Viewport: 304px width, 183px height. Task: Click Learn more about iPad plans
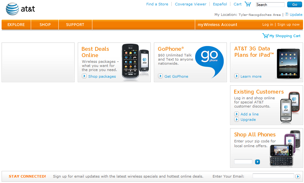[251, 76]
